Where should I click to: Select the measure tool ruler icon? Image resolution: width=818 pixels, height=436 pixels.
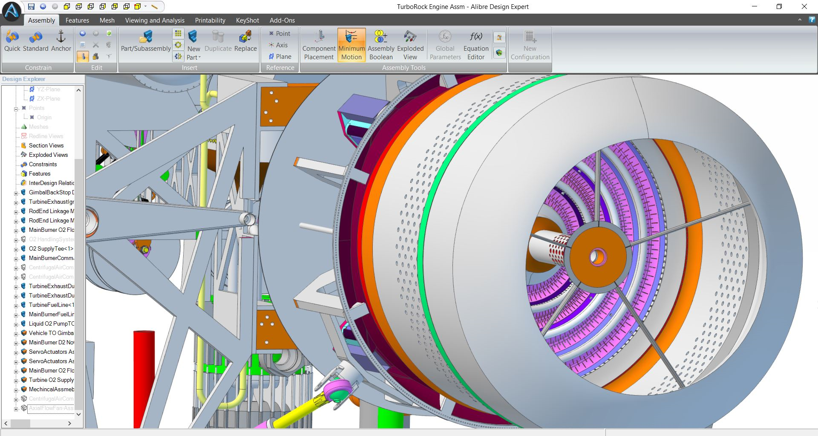click(155, 6)
